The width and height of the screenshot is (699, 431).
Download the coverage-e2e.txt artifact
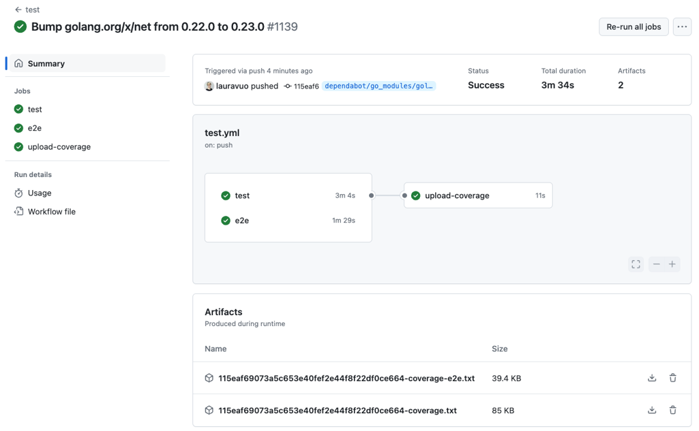652,378
